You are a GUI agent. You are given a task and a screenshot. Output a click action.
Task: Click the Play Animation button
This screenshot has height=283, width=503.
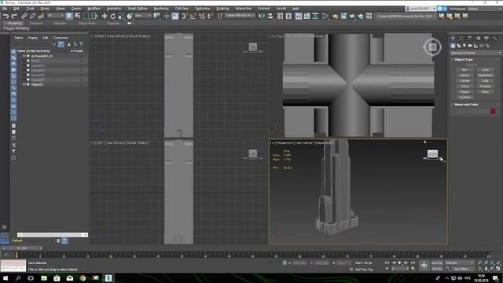(400, 263)
